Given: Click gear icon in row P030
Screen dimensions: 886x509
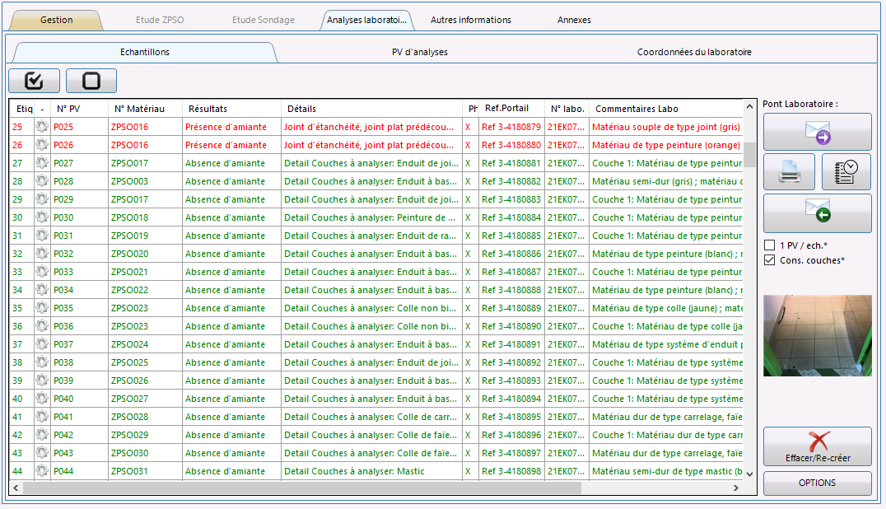Looking at the screenshot, I should coord(42,217).
